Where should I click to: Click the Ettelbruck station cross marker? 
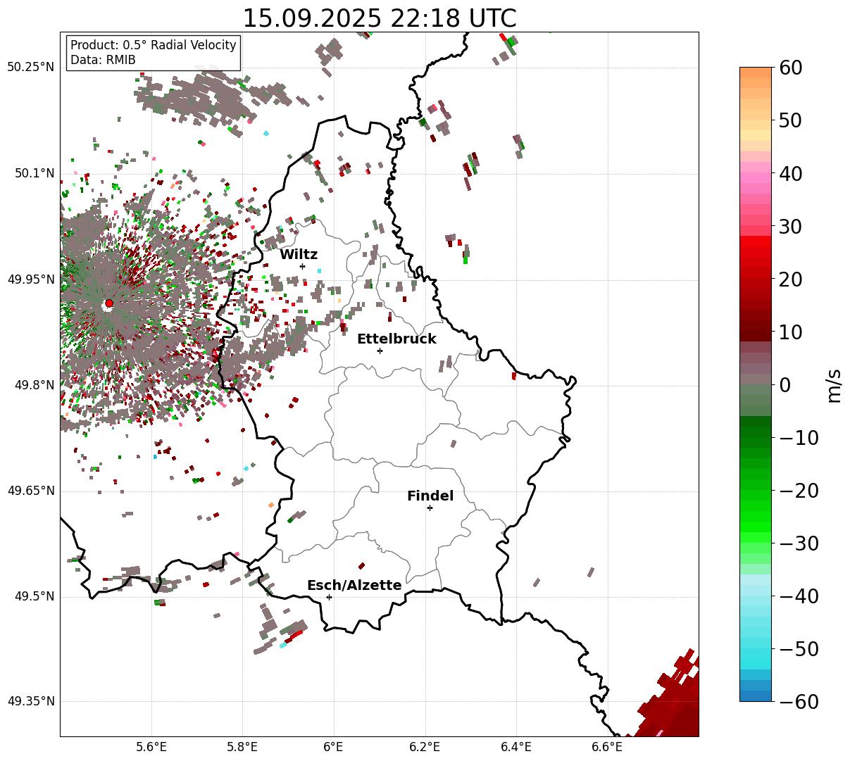(380, 351)
